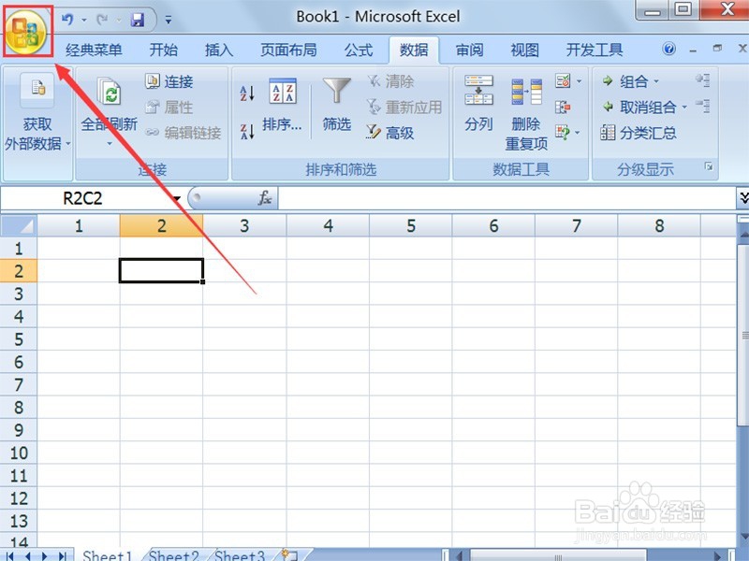
Task: Undo the last action
Action: (67, 20)
